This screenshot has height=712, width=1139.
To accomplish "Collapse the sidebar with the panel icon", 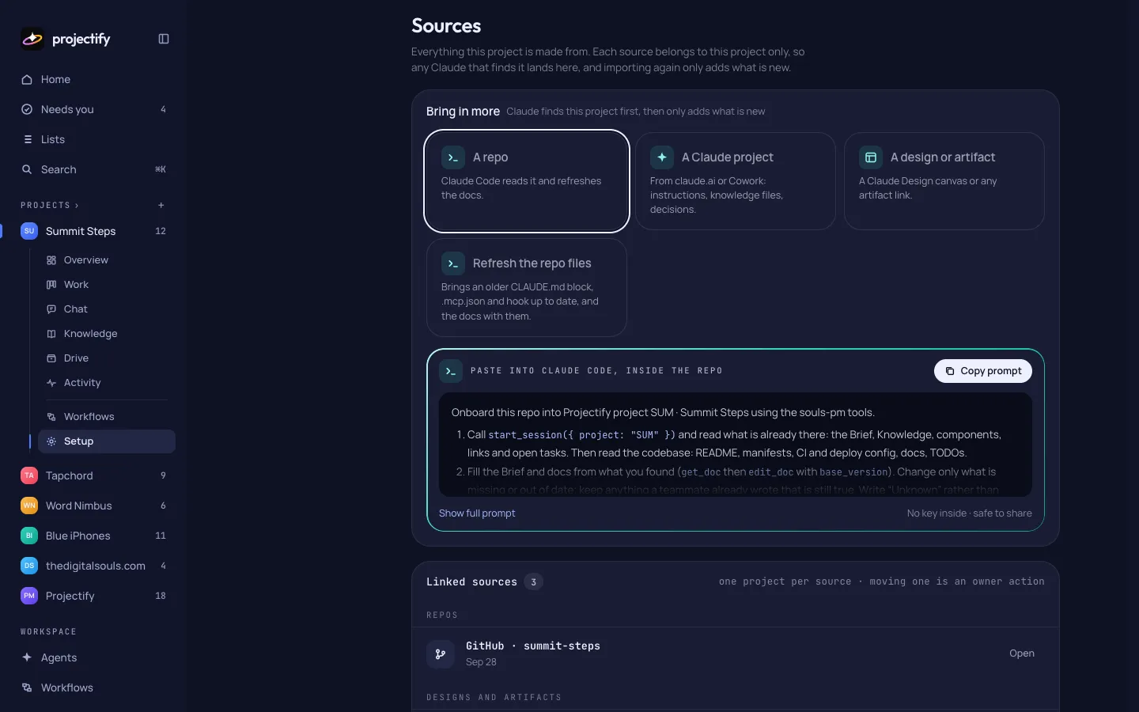I will [x=164, y=39].
